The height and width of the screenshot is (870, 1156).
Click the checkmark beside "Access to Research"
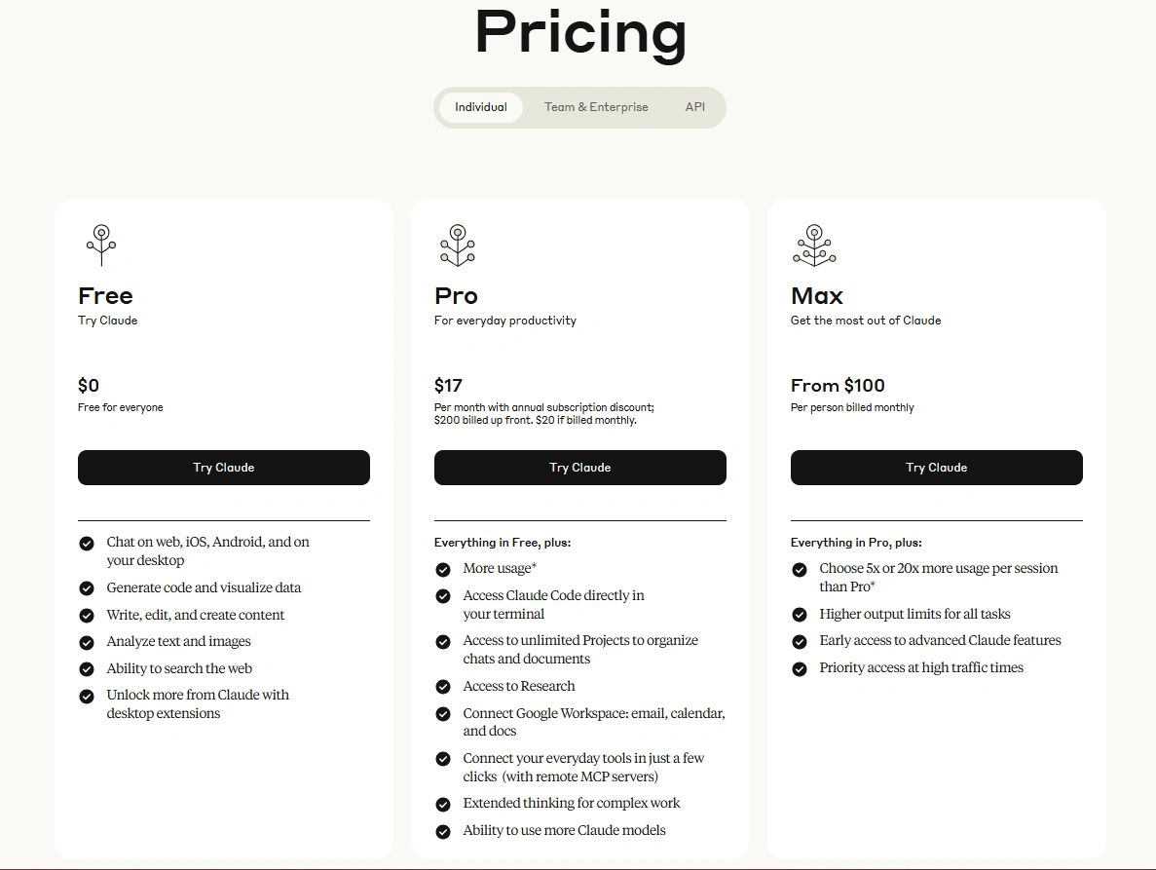click(x=441, y=686)
